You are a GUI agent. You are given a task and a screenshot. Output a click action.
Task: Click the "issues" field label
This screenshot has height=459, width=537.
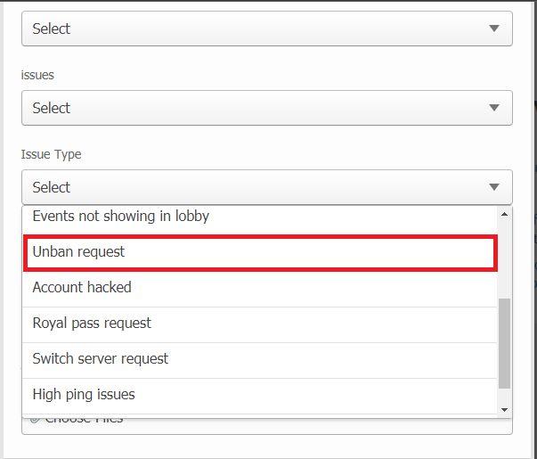click(x=37, y=75)
